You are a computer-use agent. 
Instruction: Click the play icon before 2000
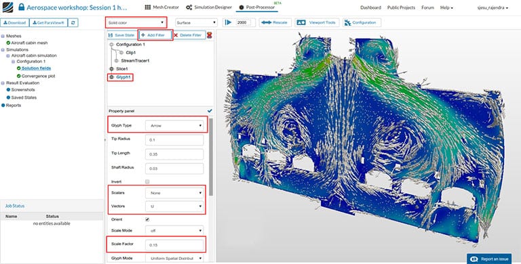coord(228,22)
